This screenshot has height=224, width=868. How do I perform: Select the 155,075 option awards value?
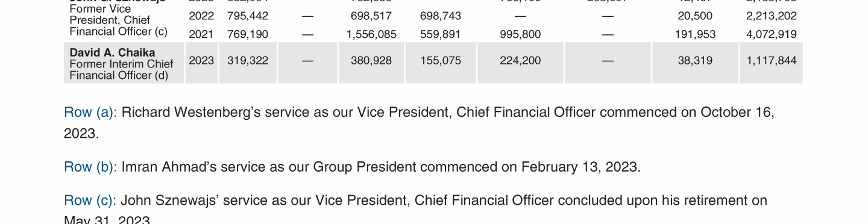pyautogui.click(x=441, y=60)
